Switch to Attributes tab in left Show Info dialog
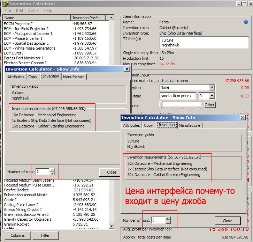Image resolution: width=253 pixels, height=242 pixels. [x=16, y=77]
